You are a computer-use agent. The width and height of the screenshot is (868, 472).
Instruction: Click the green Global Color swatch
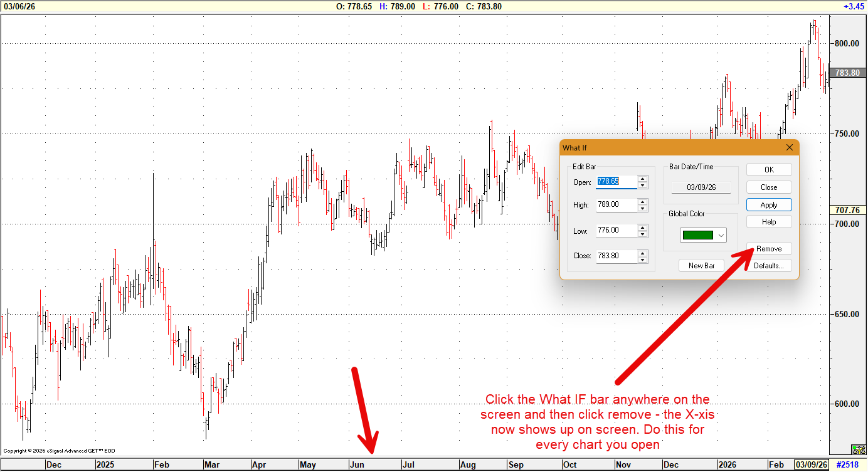pyautogui.click(x=697, y=235)
